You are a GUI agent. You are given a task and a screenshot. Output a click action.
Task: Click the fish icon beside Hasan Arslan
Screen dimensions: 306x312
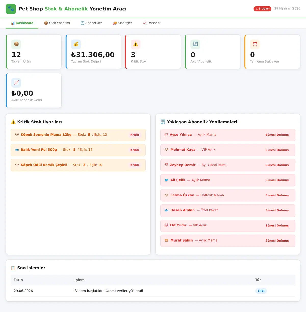pos(167,210)
